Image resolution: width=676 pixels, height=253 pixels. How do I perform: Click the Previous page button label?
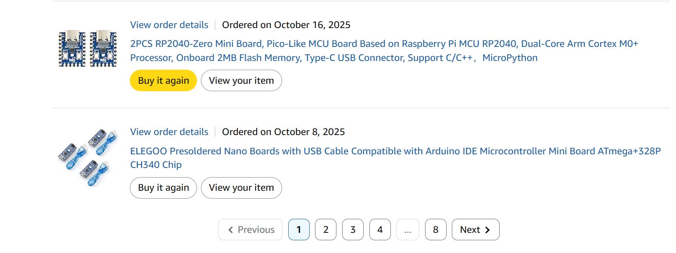click(256, 230)
